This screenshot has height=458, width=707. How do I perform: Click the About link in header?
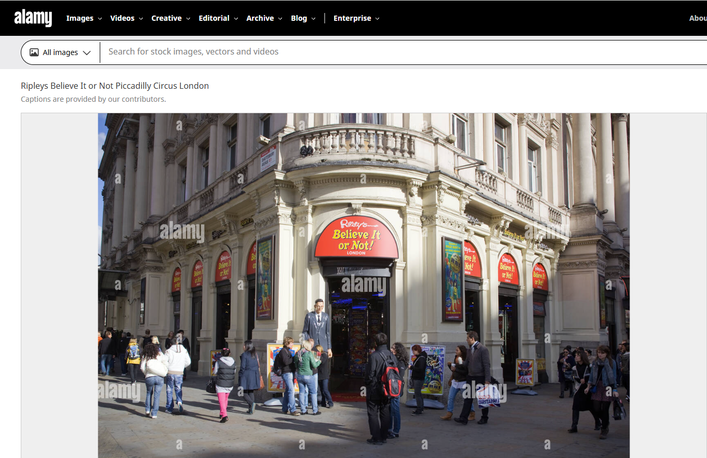[698, 18]
